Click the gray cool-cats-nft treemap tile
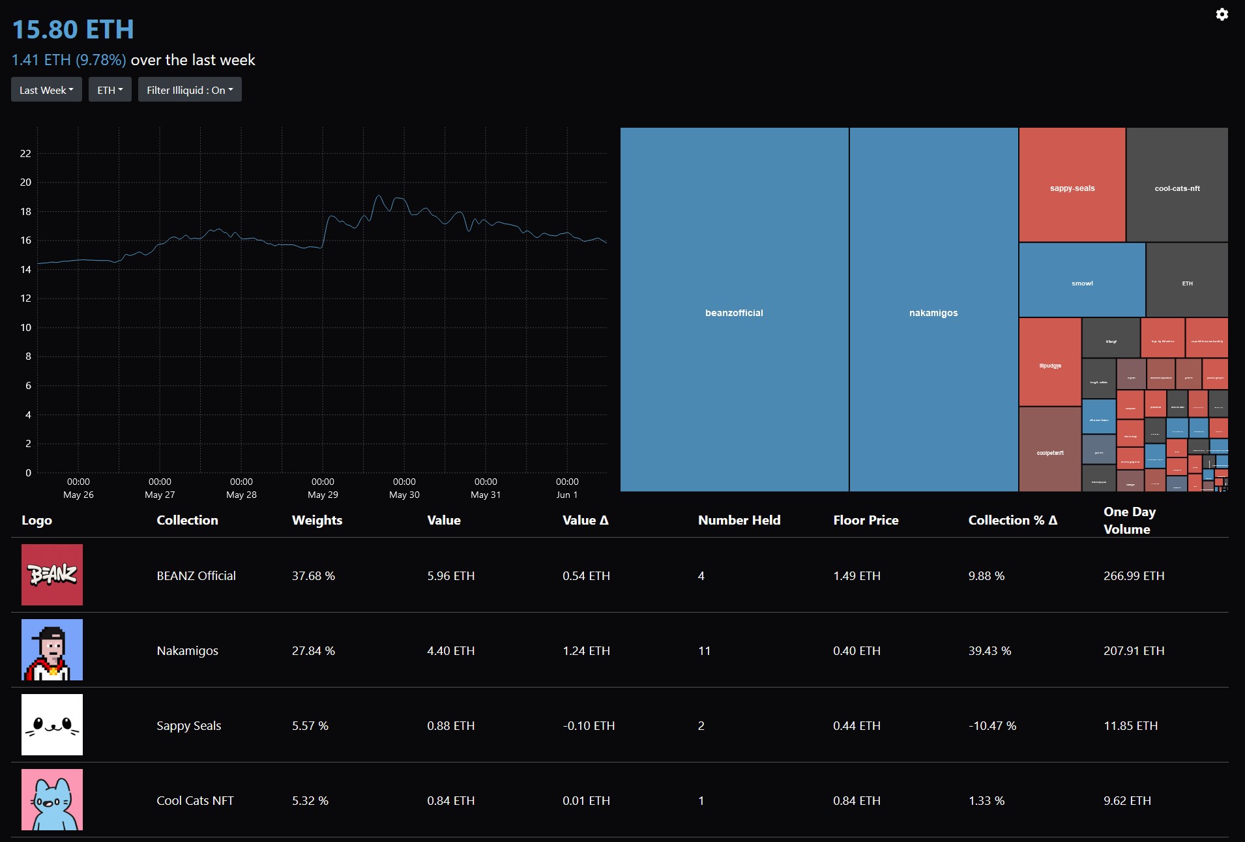This screenshot has height=842, width=1245. click(1177, 188)
